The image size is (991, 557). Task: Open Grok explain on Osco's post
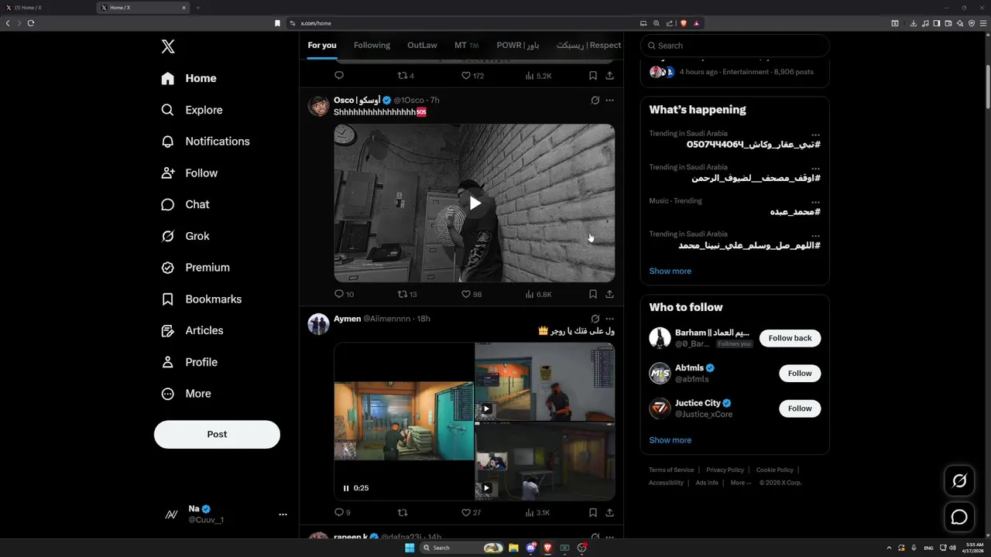[595, 101]
